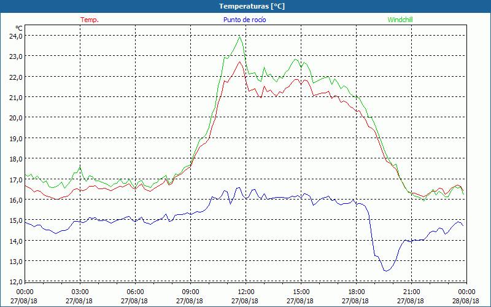Viewport: 491px width, 307px height.
Task: Click the red temperature peak before 12:00
Action: tap(240, 62)
